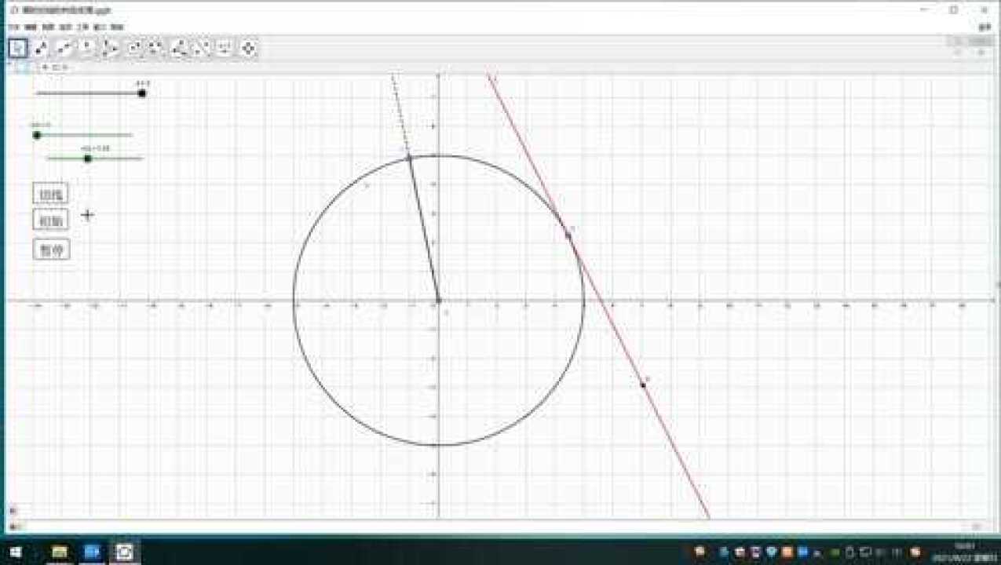1001x565 pixels.
Task: Select the Point tool
Action: (41, 49)
